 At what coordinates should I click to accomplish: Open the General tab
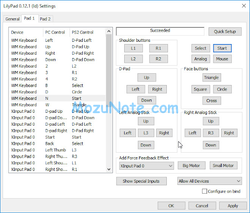[12, 19]
